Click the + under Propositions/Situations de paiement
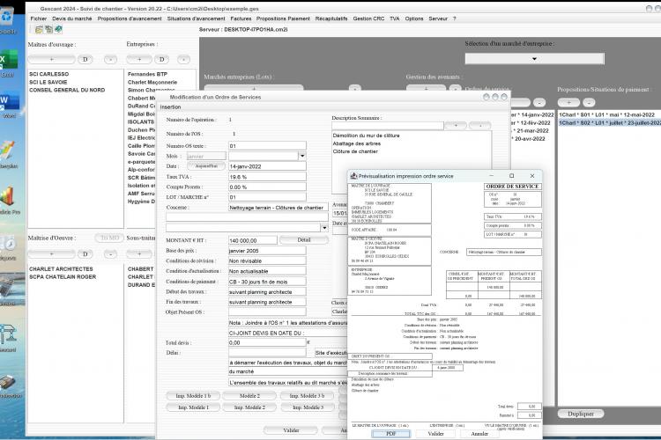The width and height of the screenshot is (661, 440). tap(568, 102)
